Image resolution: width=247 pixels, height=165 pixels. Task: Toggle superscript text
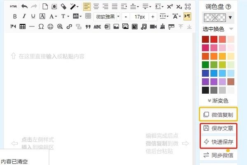pyautogui.click(x=170, y=7)
